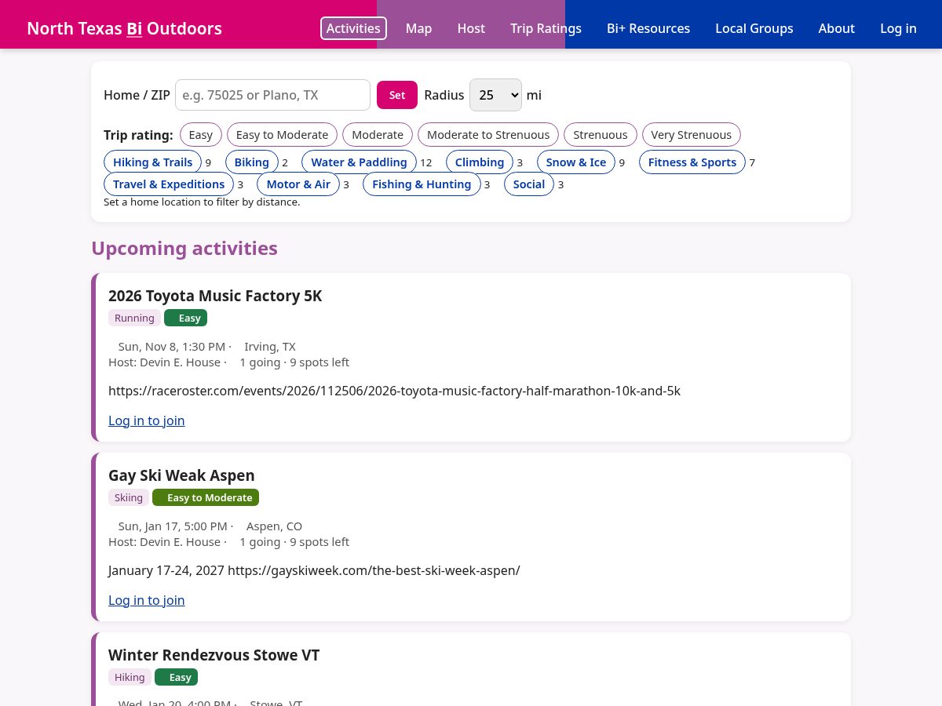Focus the Home / ZIP input field
The height and width of the screenshot is (706, 942).
(x=272, y=95)
